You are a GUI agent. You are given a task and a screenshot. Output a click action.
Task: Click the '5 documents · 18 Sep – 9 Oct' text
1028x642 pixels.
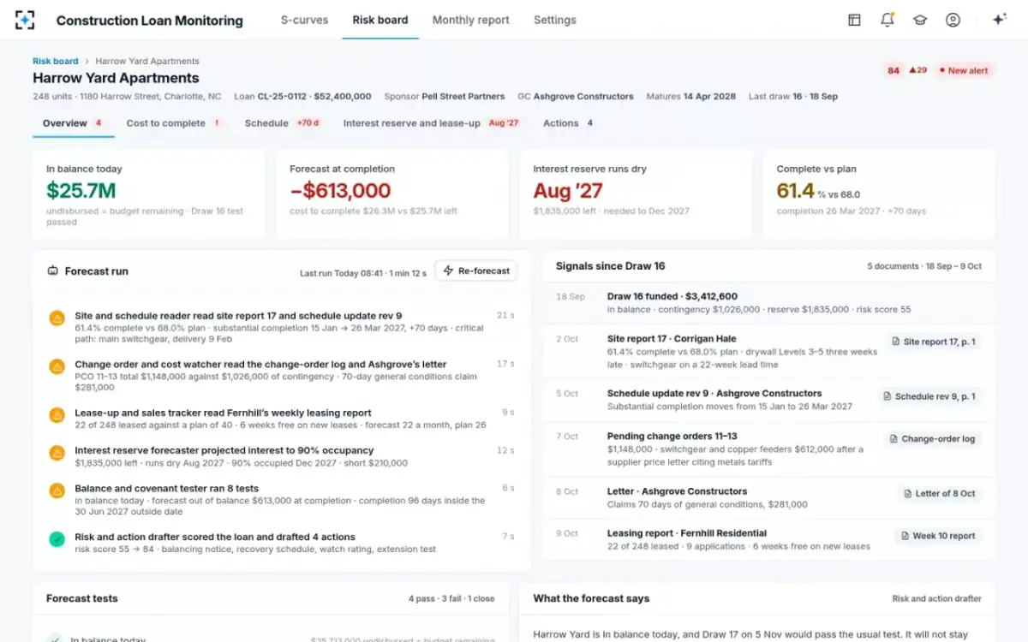[924, 266]
